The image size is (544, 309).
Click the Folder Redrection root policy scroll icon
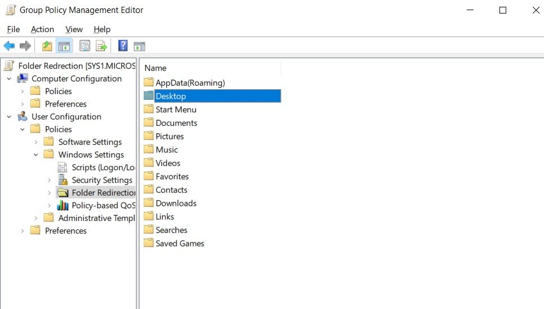click(10, 65)
